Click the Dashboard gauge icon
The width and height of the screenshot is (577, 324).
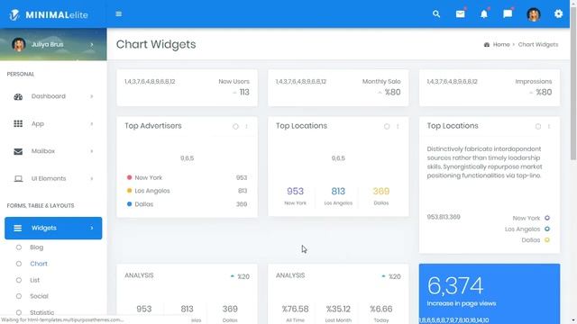tap(18, 96)
